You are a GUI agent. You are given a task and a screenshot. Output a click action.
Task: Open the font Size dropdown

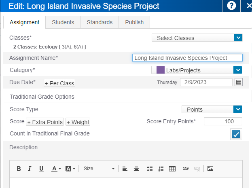pyautogui.click(x=99, y=169)
